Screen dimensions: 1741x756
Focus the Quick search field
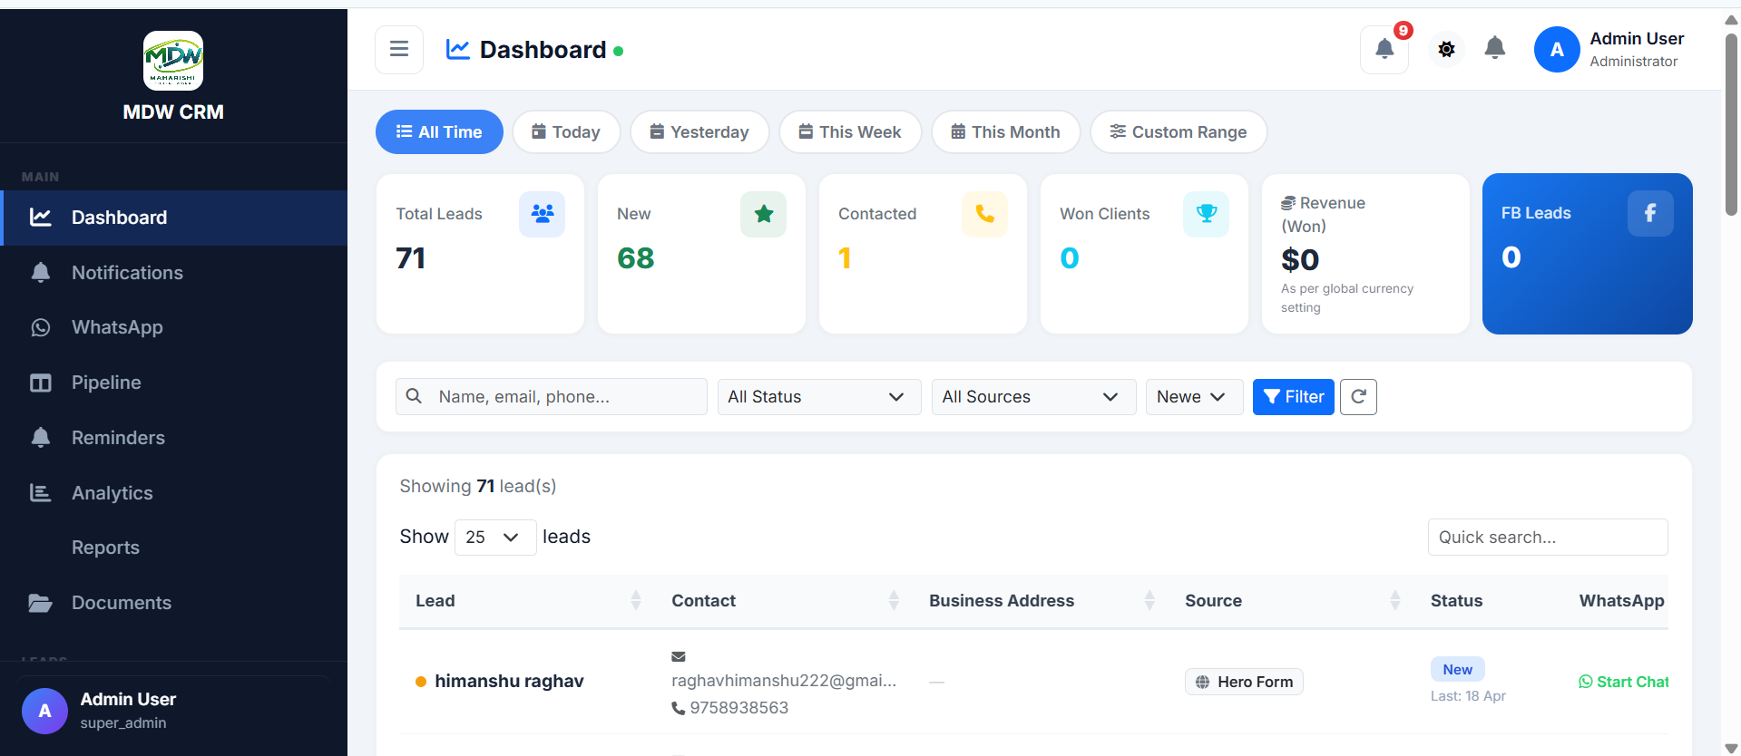coord(1548,538)
